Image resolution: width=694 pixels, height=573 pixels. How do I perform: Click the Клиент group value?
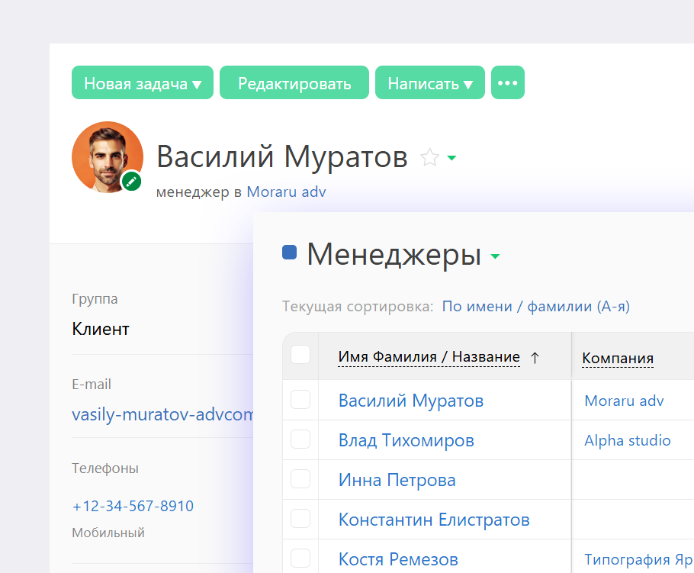(101, 330)
